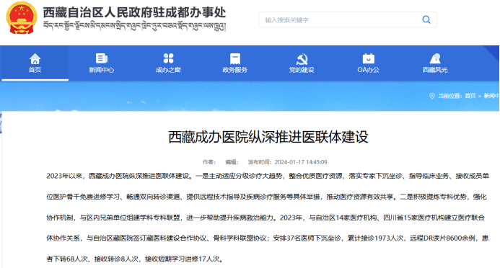This screenshot has width=500, height=268.
Task: Click the paragraph line starting 2023年以来
Action: point(268,176)
